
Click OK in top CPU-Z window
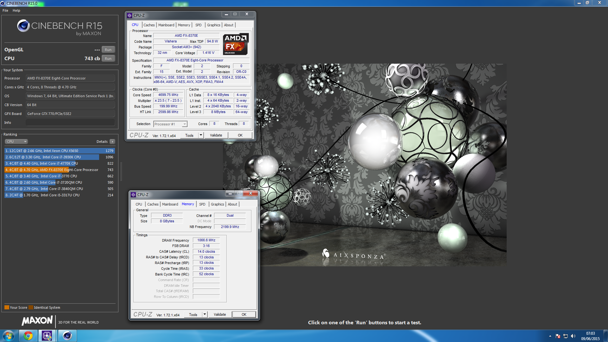click(x=240, y=136)
